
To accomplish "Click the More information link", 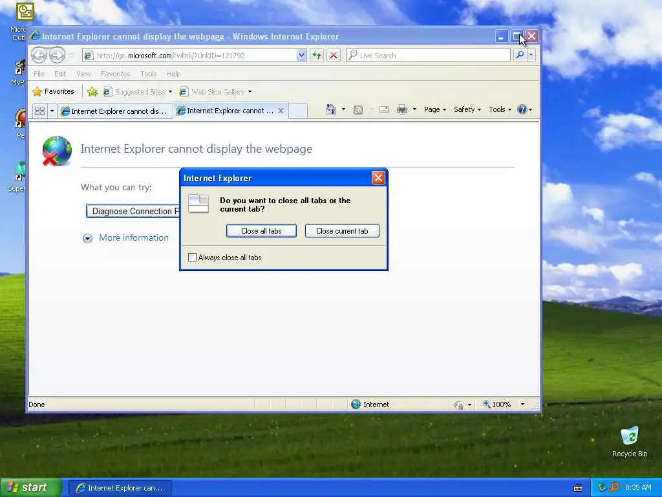I will [x=133, y=237].
